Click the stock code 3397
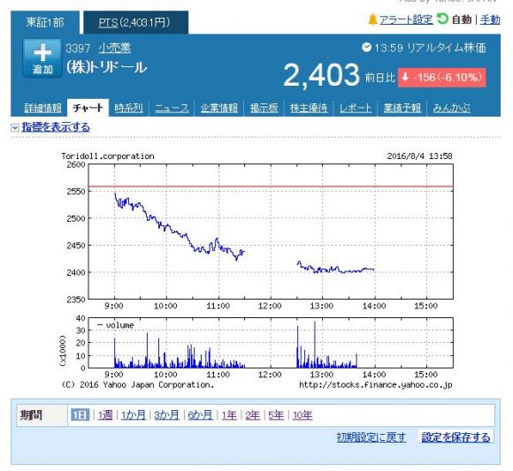The height and width of the screenshot is (471, 513). coord(78,49)
